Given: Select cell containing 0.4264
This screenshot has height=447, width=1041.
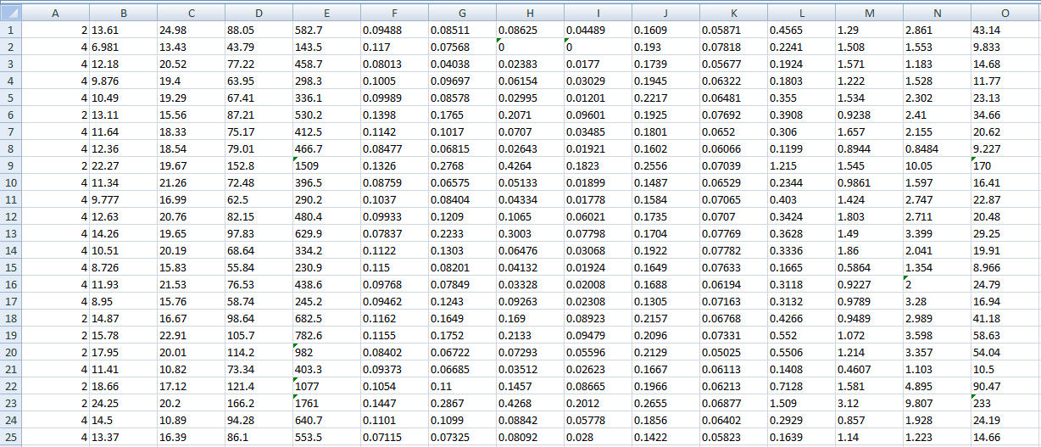Looking at the screenshot, I should point(530,165).
